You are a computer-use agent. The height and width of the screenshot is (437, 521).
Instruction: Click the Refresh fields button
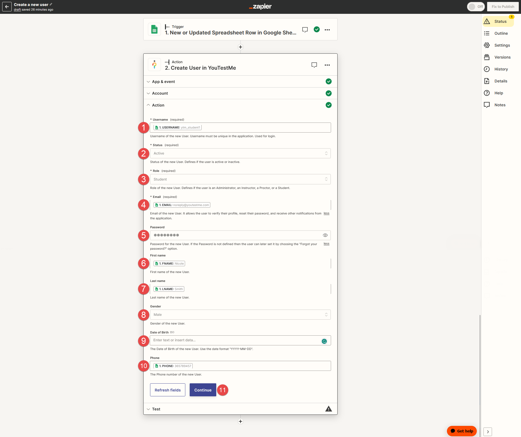pyautogui.click(x=168, y=390)
